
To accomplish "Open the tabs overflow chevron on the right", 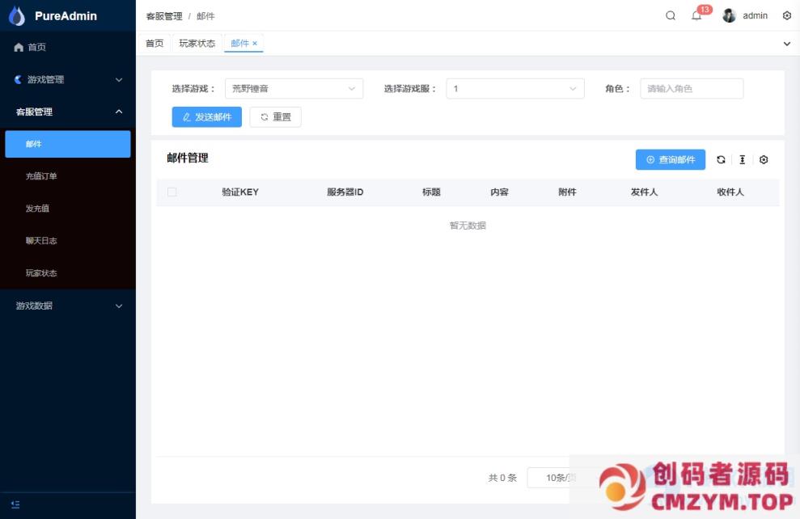I will coord(786,43).
